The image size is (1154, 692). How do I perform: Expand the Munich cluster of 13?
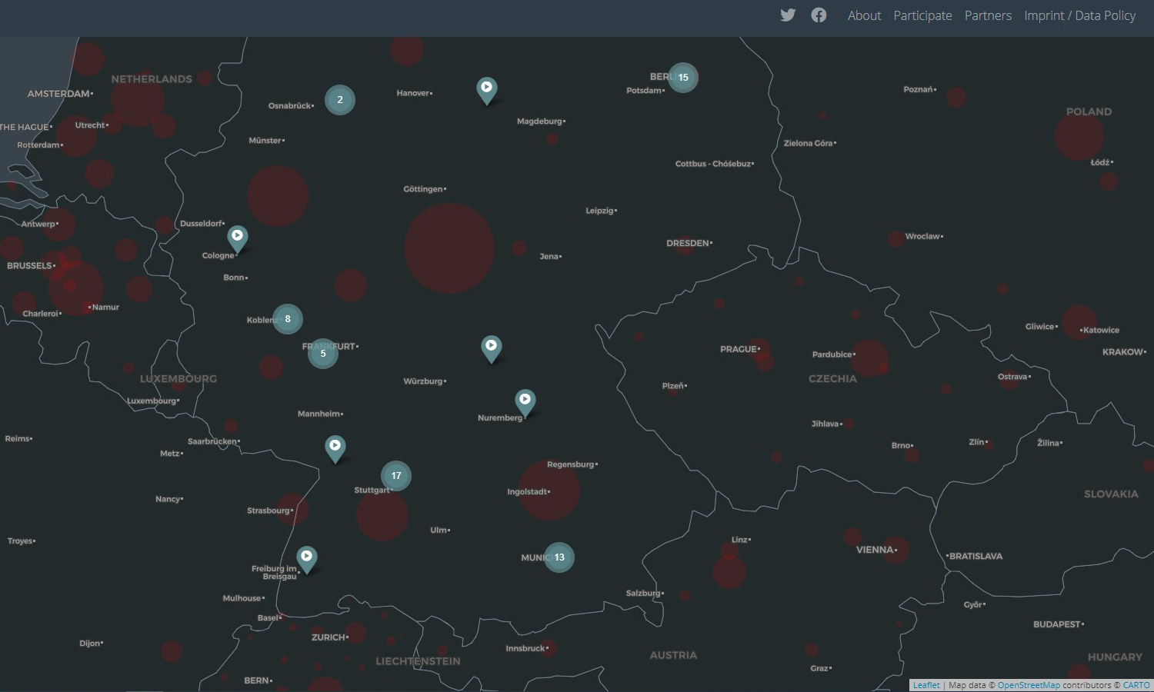click(x=559, y=557)
